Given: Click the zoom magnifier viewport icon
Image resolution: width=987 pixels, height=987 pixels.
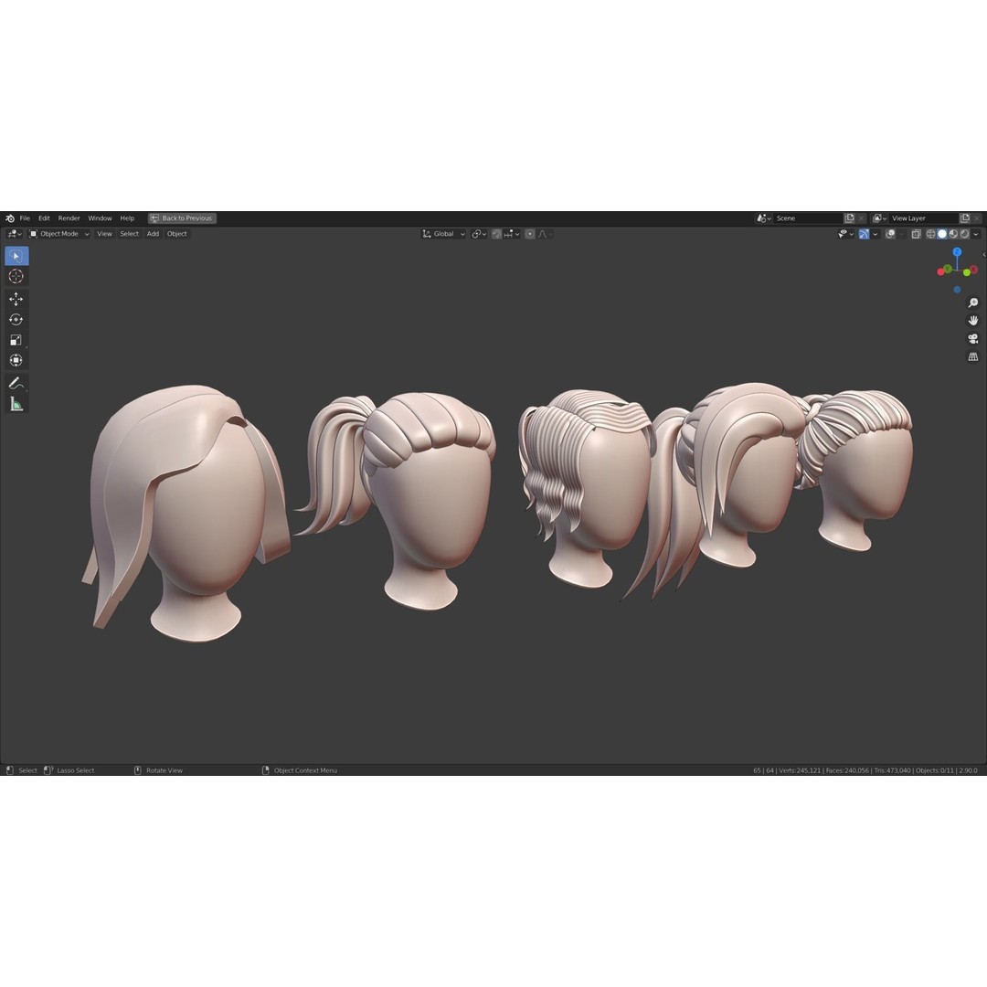Looking at the screenshot, I should pos(973,302).
